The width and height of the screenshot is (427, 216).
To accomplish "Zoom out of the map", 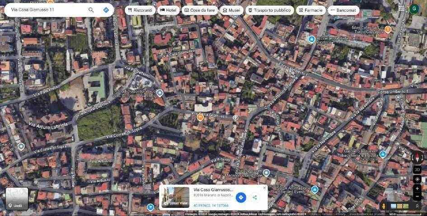I will pos(417,196).
